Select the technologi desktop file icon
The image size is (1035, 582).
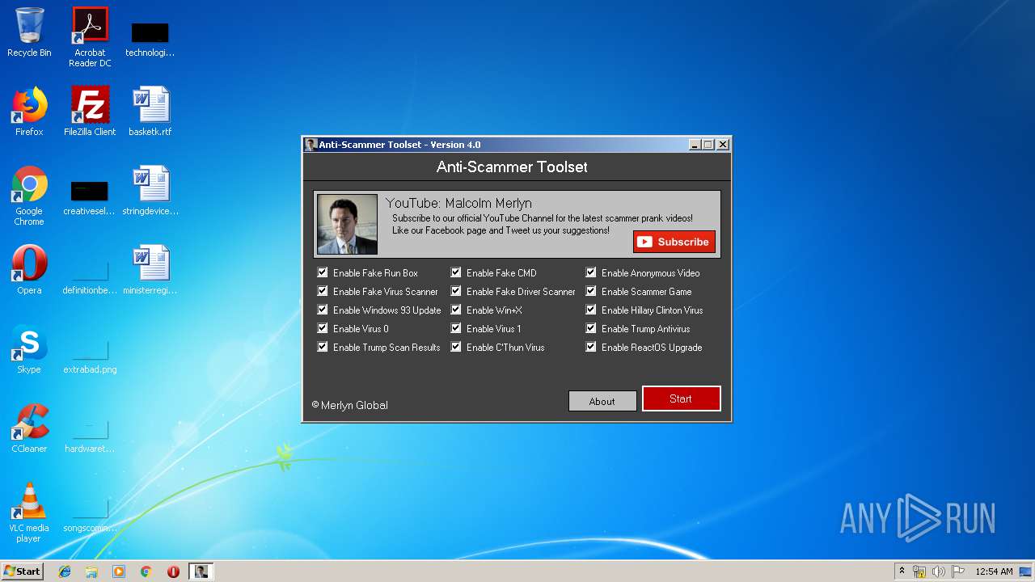pos(150,39)
